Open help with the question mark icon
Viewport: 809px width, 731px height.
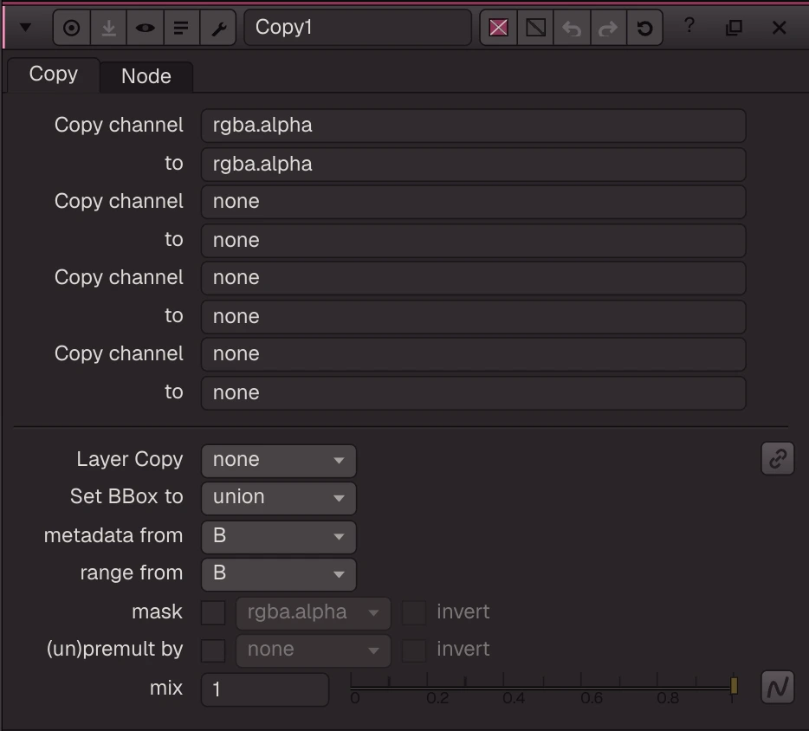(x=689, y=25)
